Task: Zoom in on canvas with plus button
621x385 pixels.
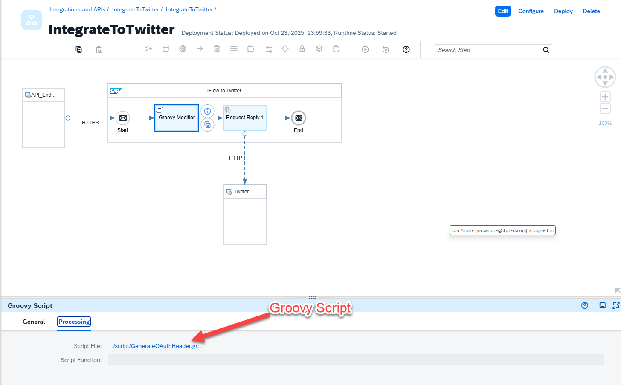Action: coord(605,97)
